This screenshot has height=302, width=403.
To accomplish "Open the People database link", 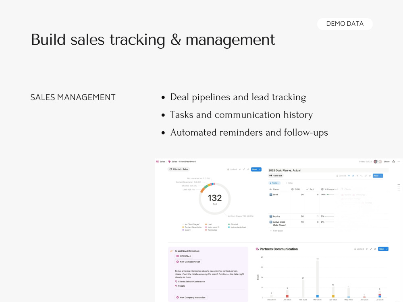I will pos(180,286).
